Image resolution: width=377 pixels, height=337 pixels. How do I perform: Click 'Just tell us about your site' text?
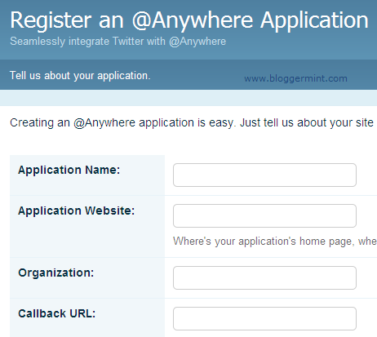point(307,123)
